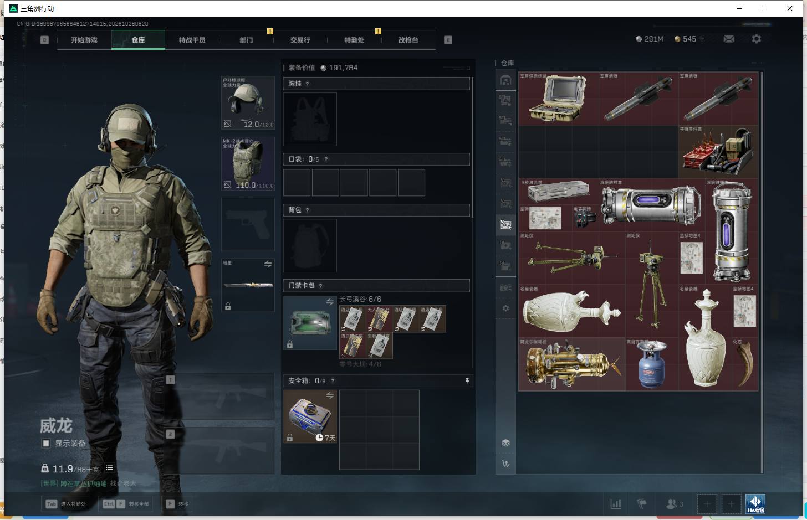Click the E key icon after 改枪台
The height and width of the screenshot is (520, 807).
[448, 40]
